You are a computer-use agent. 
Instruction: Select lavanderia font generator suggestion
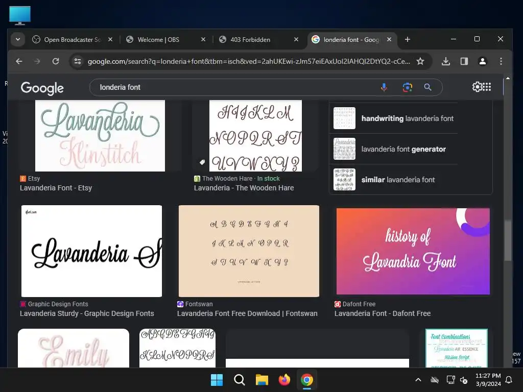click(x=393, y=149)
